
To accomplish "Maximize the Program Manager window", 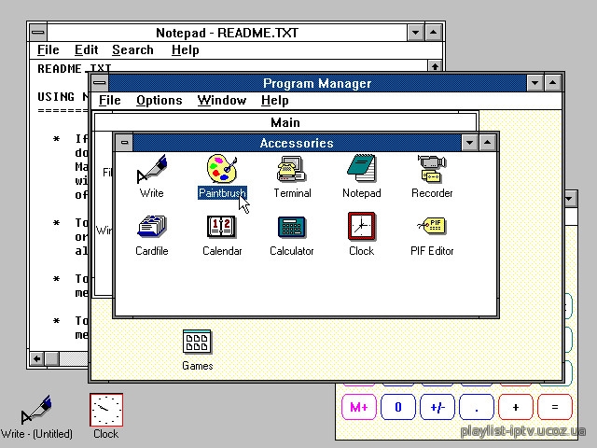I will tap(553, 83).
